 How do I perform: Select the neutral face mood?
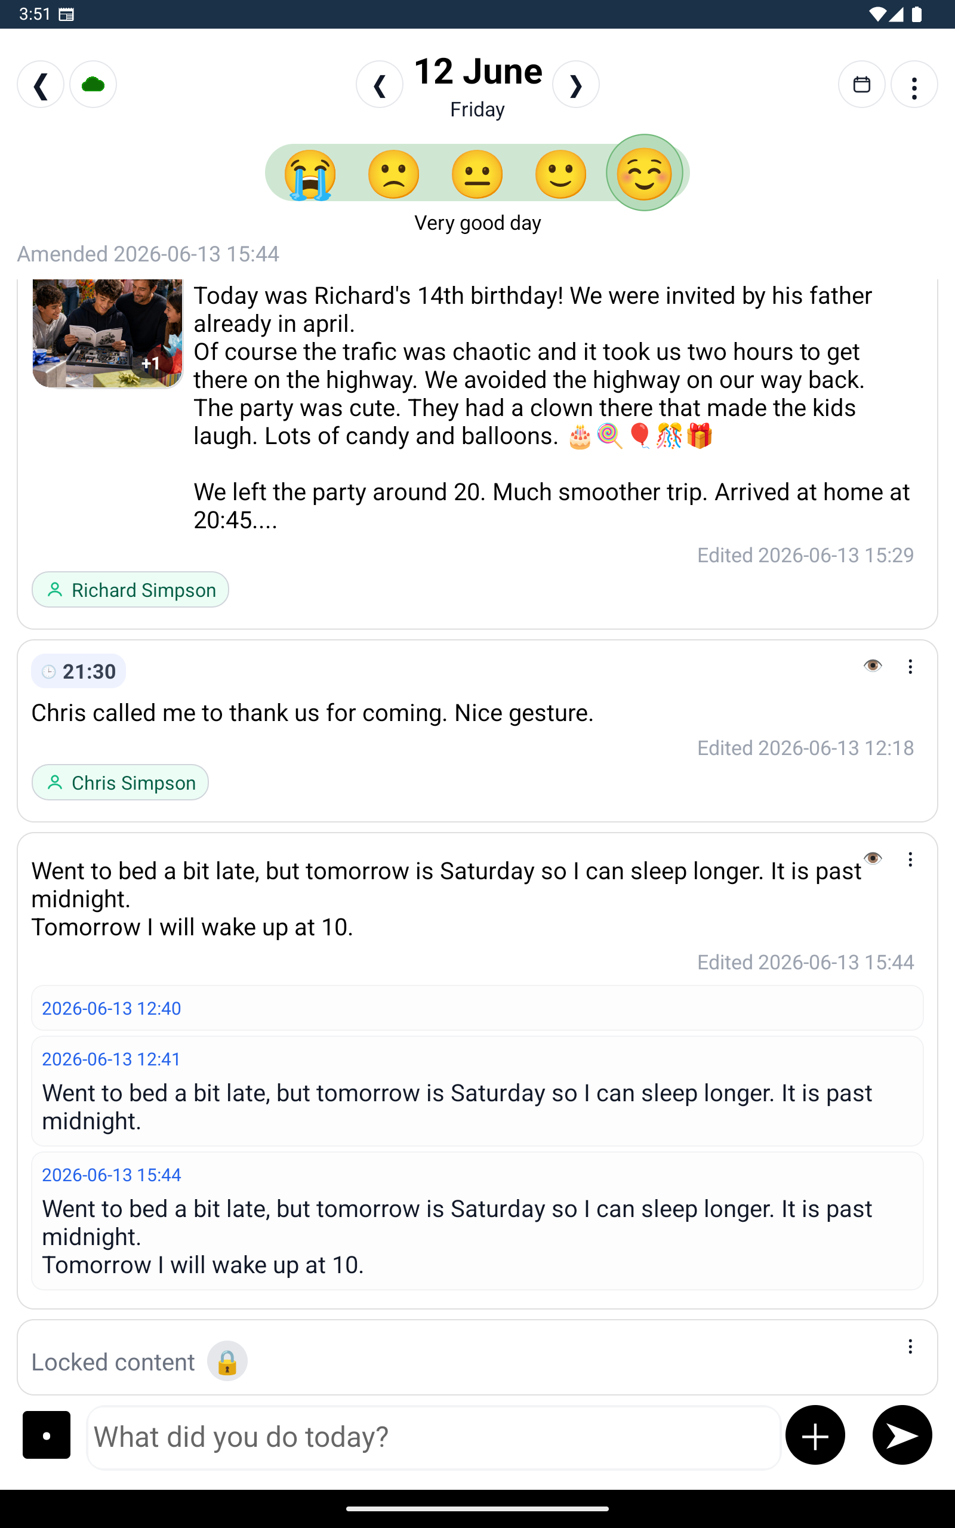click(477, 174)
